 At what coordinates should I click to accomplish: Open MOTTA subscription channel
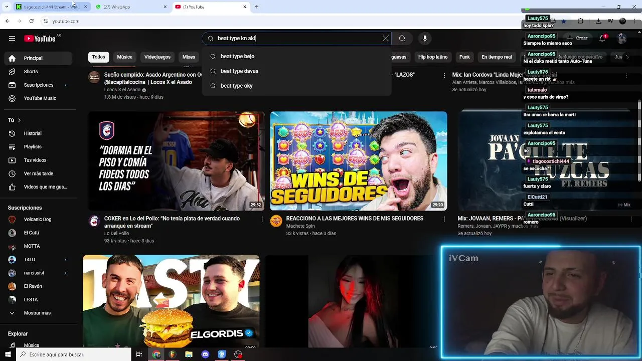pyautogui.click(x=38, y=246)
